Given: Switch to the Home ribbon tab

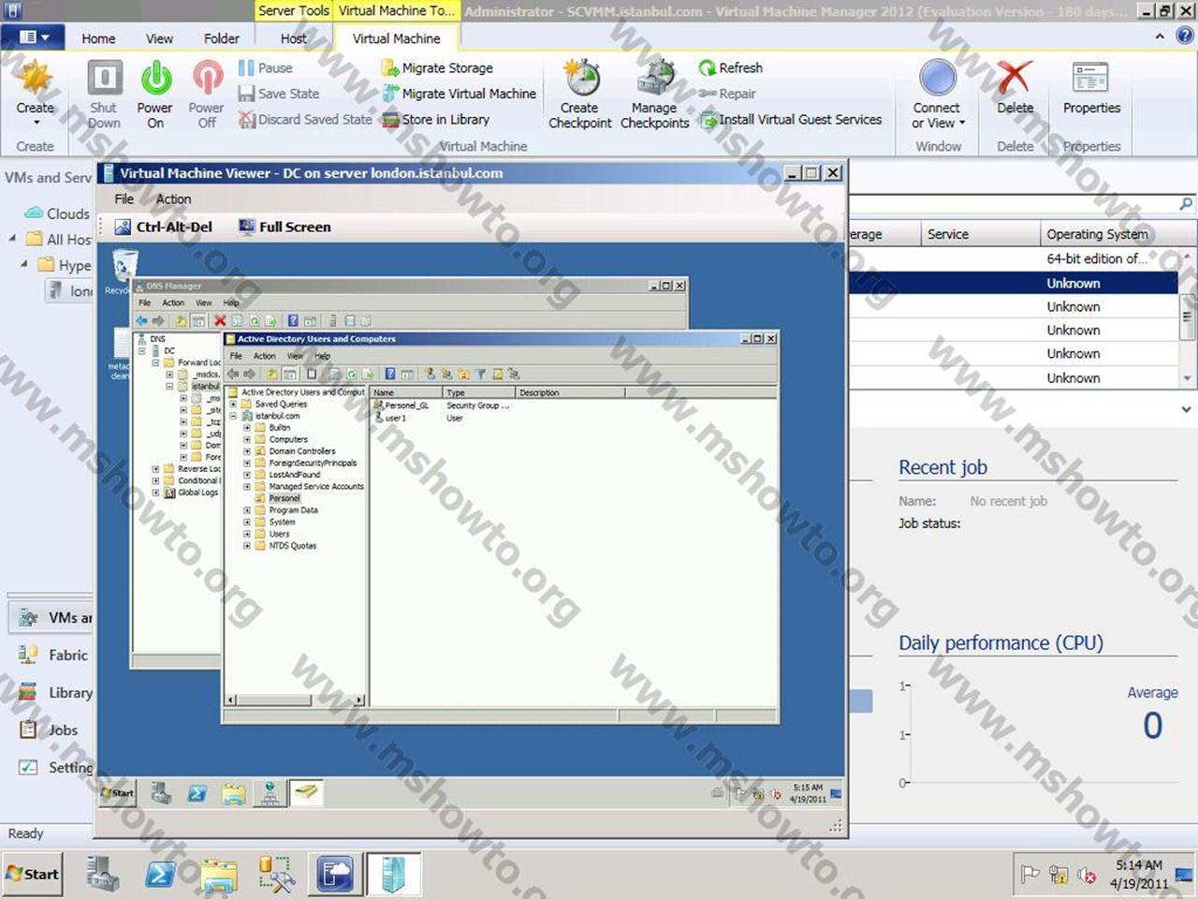Looking at the screenshot, I should [x=98, y=38].
